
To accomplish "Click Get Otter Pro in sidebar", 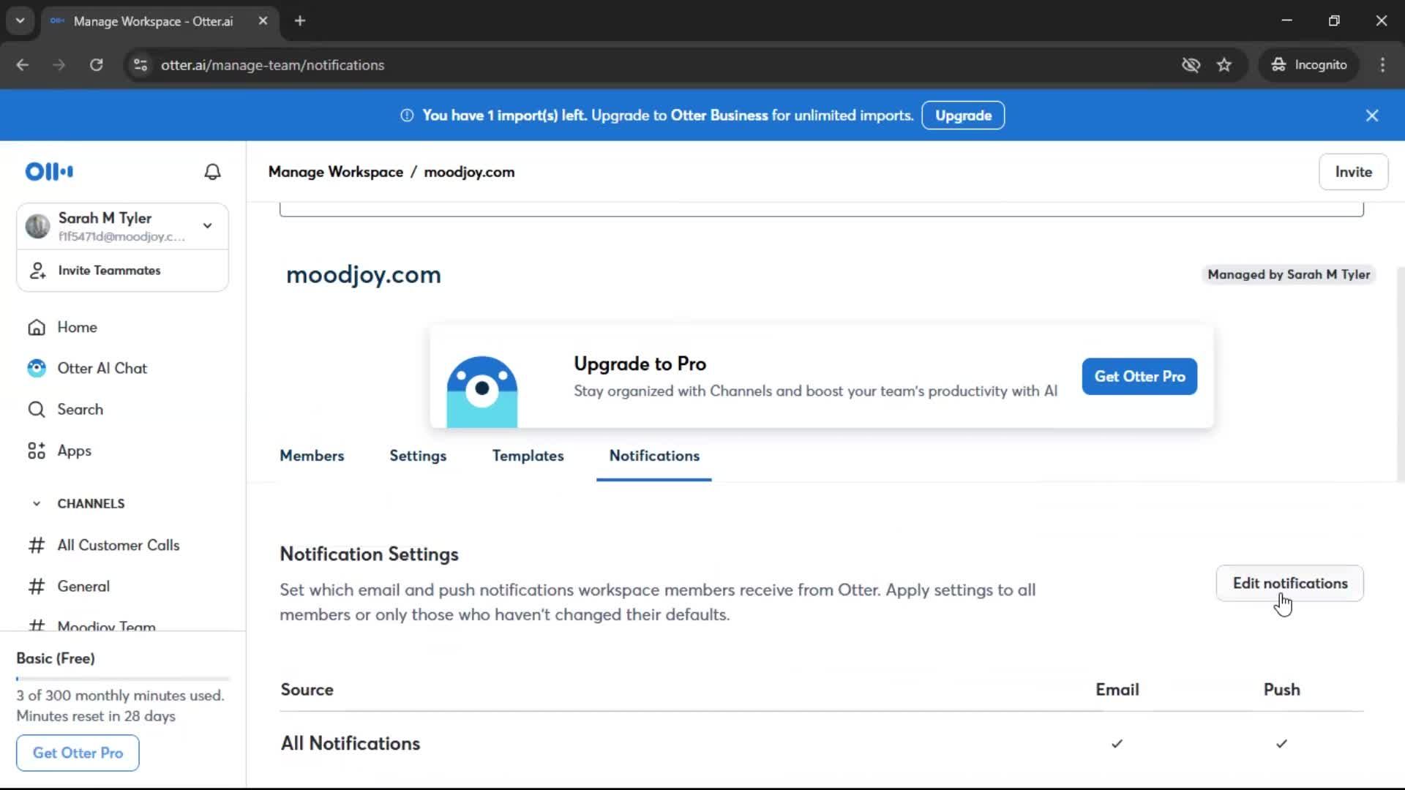I will 78,753.
